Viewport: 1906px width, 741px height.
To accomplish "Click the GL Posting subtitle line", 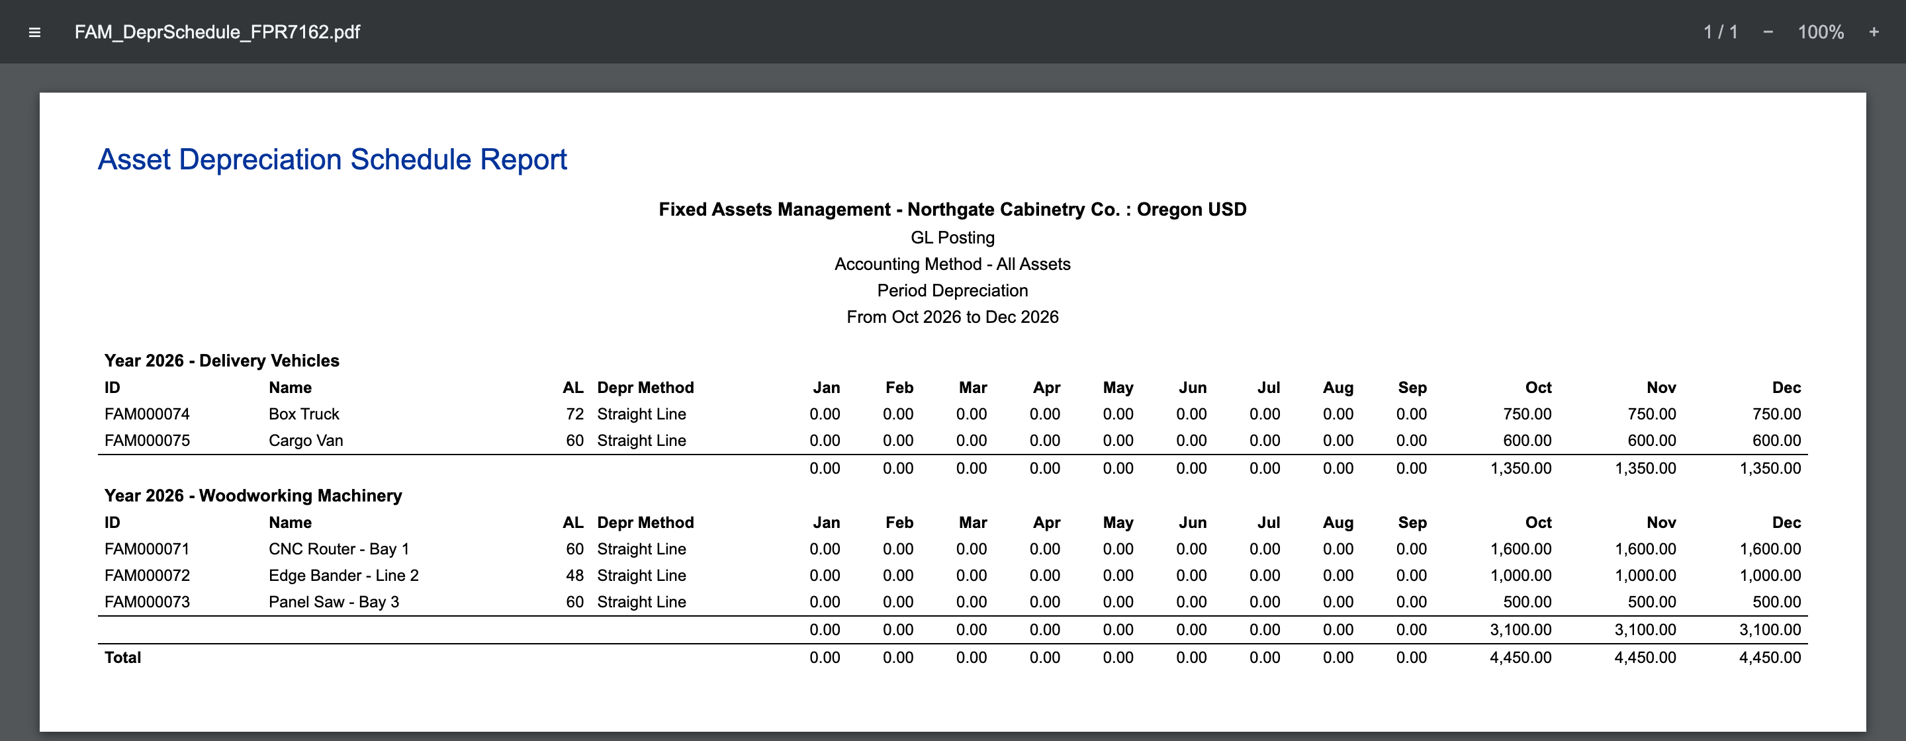I will point(952,238).
